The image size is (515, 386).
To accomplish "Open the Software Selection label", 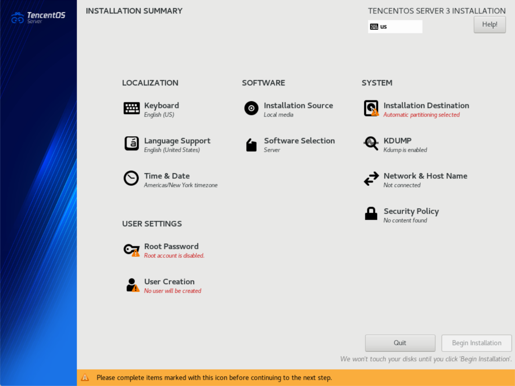I will [x=299, y=140].
